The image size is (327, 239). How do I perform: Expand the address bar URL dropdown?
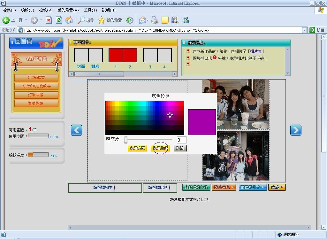(304, 30)
